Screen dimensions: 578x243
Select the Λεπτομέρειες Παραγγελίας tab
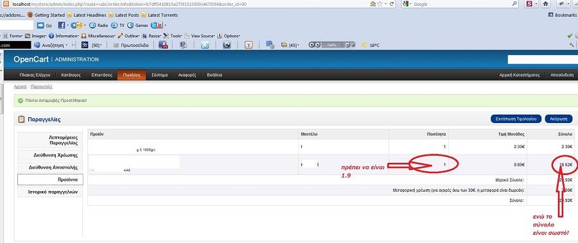(x=50, y=140)
